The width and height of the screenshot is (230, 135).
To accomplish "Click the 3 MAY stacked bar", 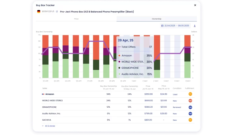I will click(157, 57).
